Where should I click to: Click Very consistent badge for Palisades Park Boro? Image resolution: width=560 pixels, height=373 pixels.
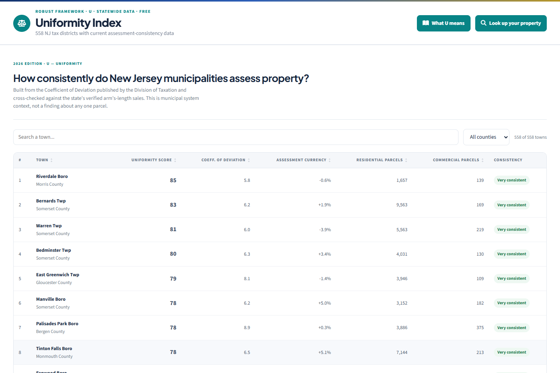(511, 328)
